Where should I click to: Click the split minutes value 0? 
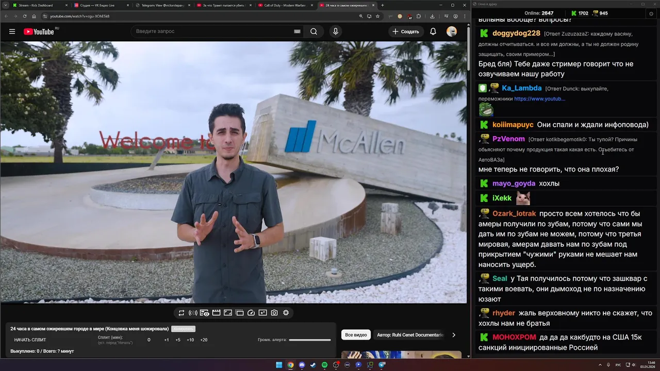click(149, 340)
